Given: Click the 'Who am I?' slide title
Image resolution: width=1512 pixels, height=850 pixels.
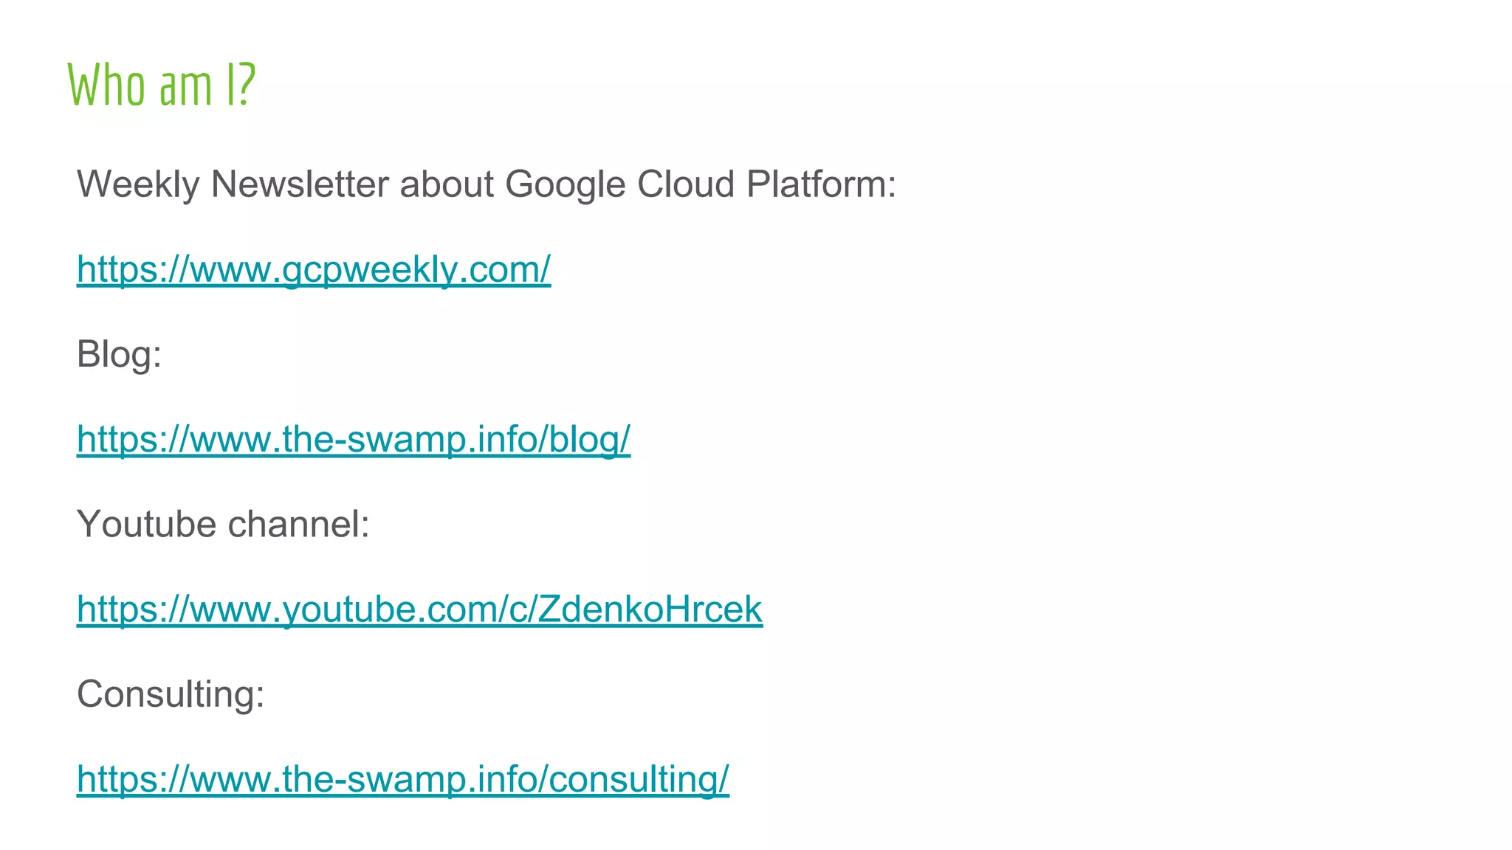Looking at the screenshot, I should click(x=162, y=84).
